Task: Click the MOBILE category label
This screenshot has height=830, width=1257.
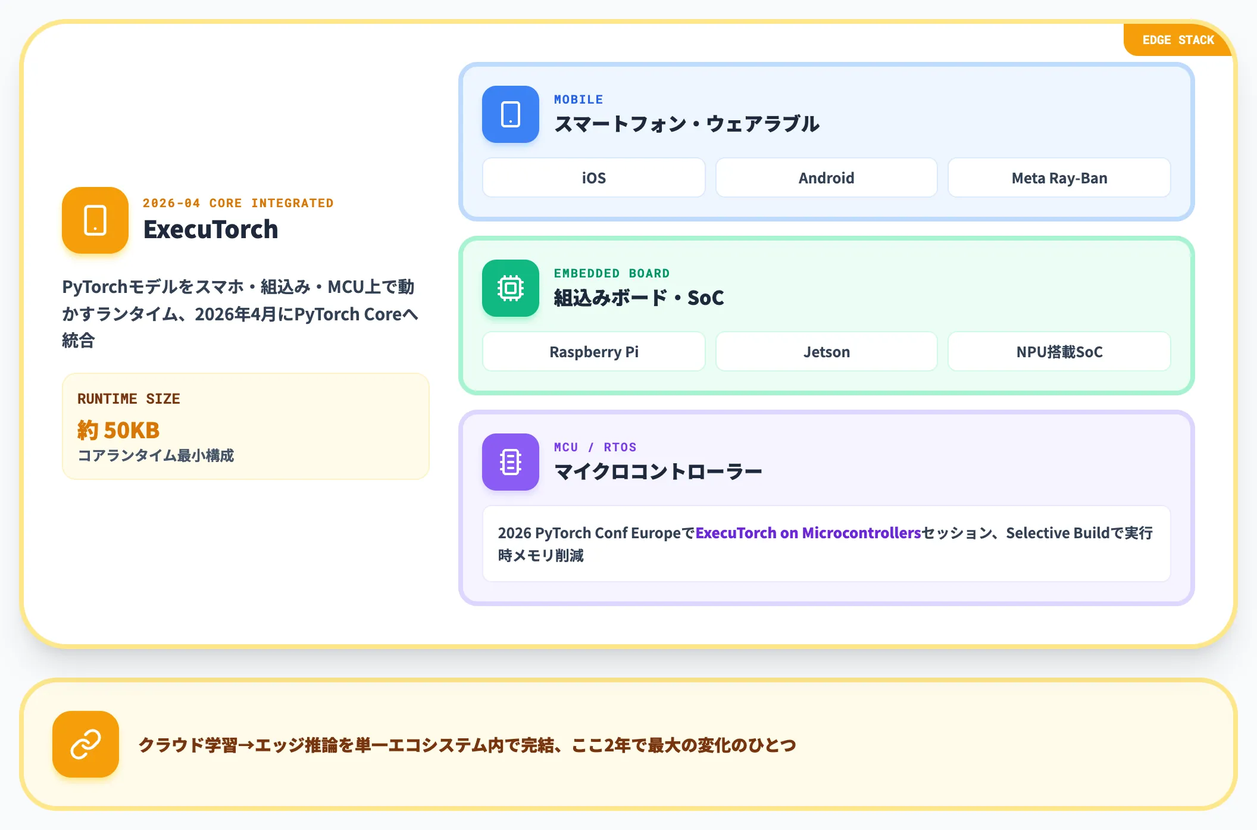Action: coord(579,99)
